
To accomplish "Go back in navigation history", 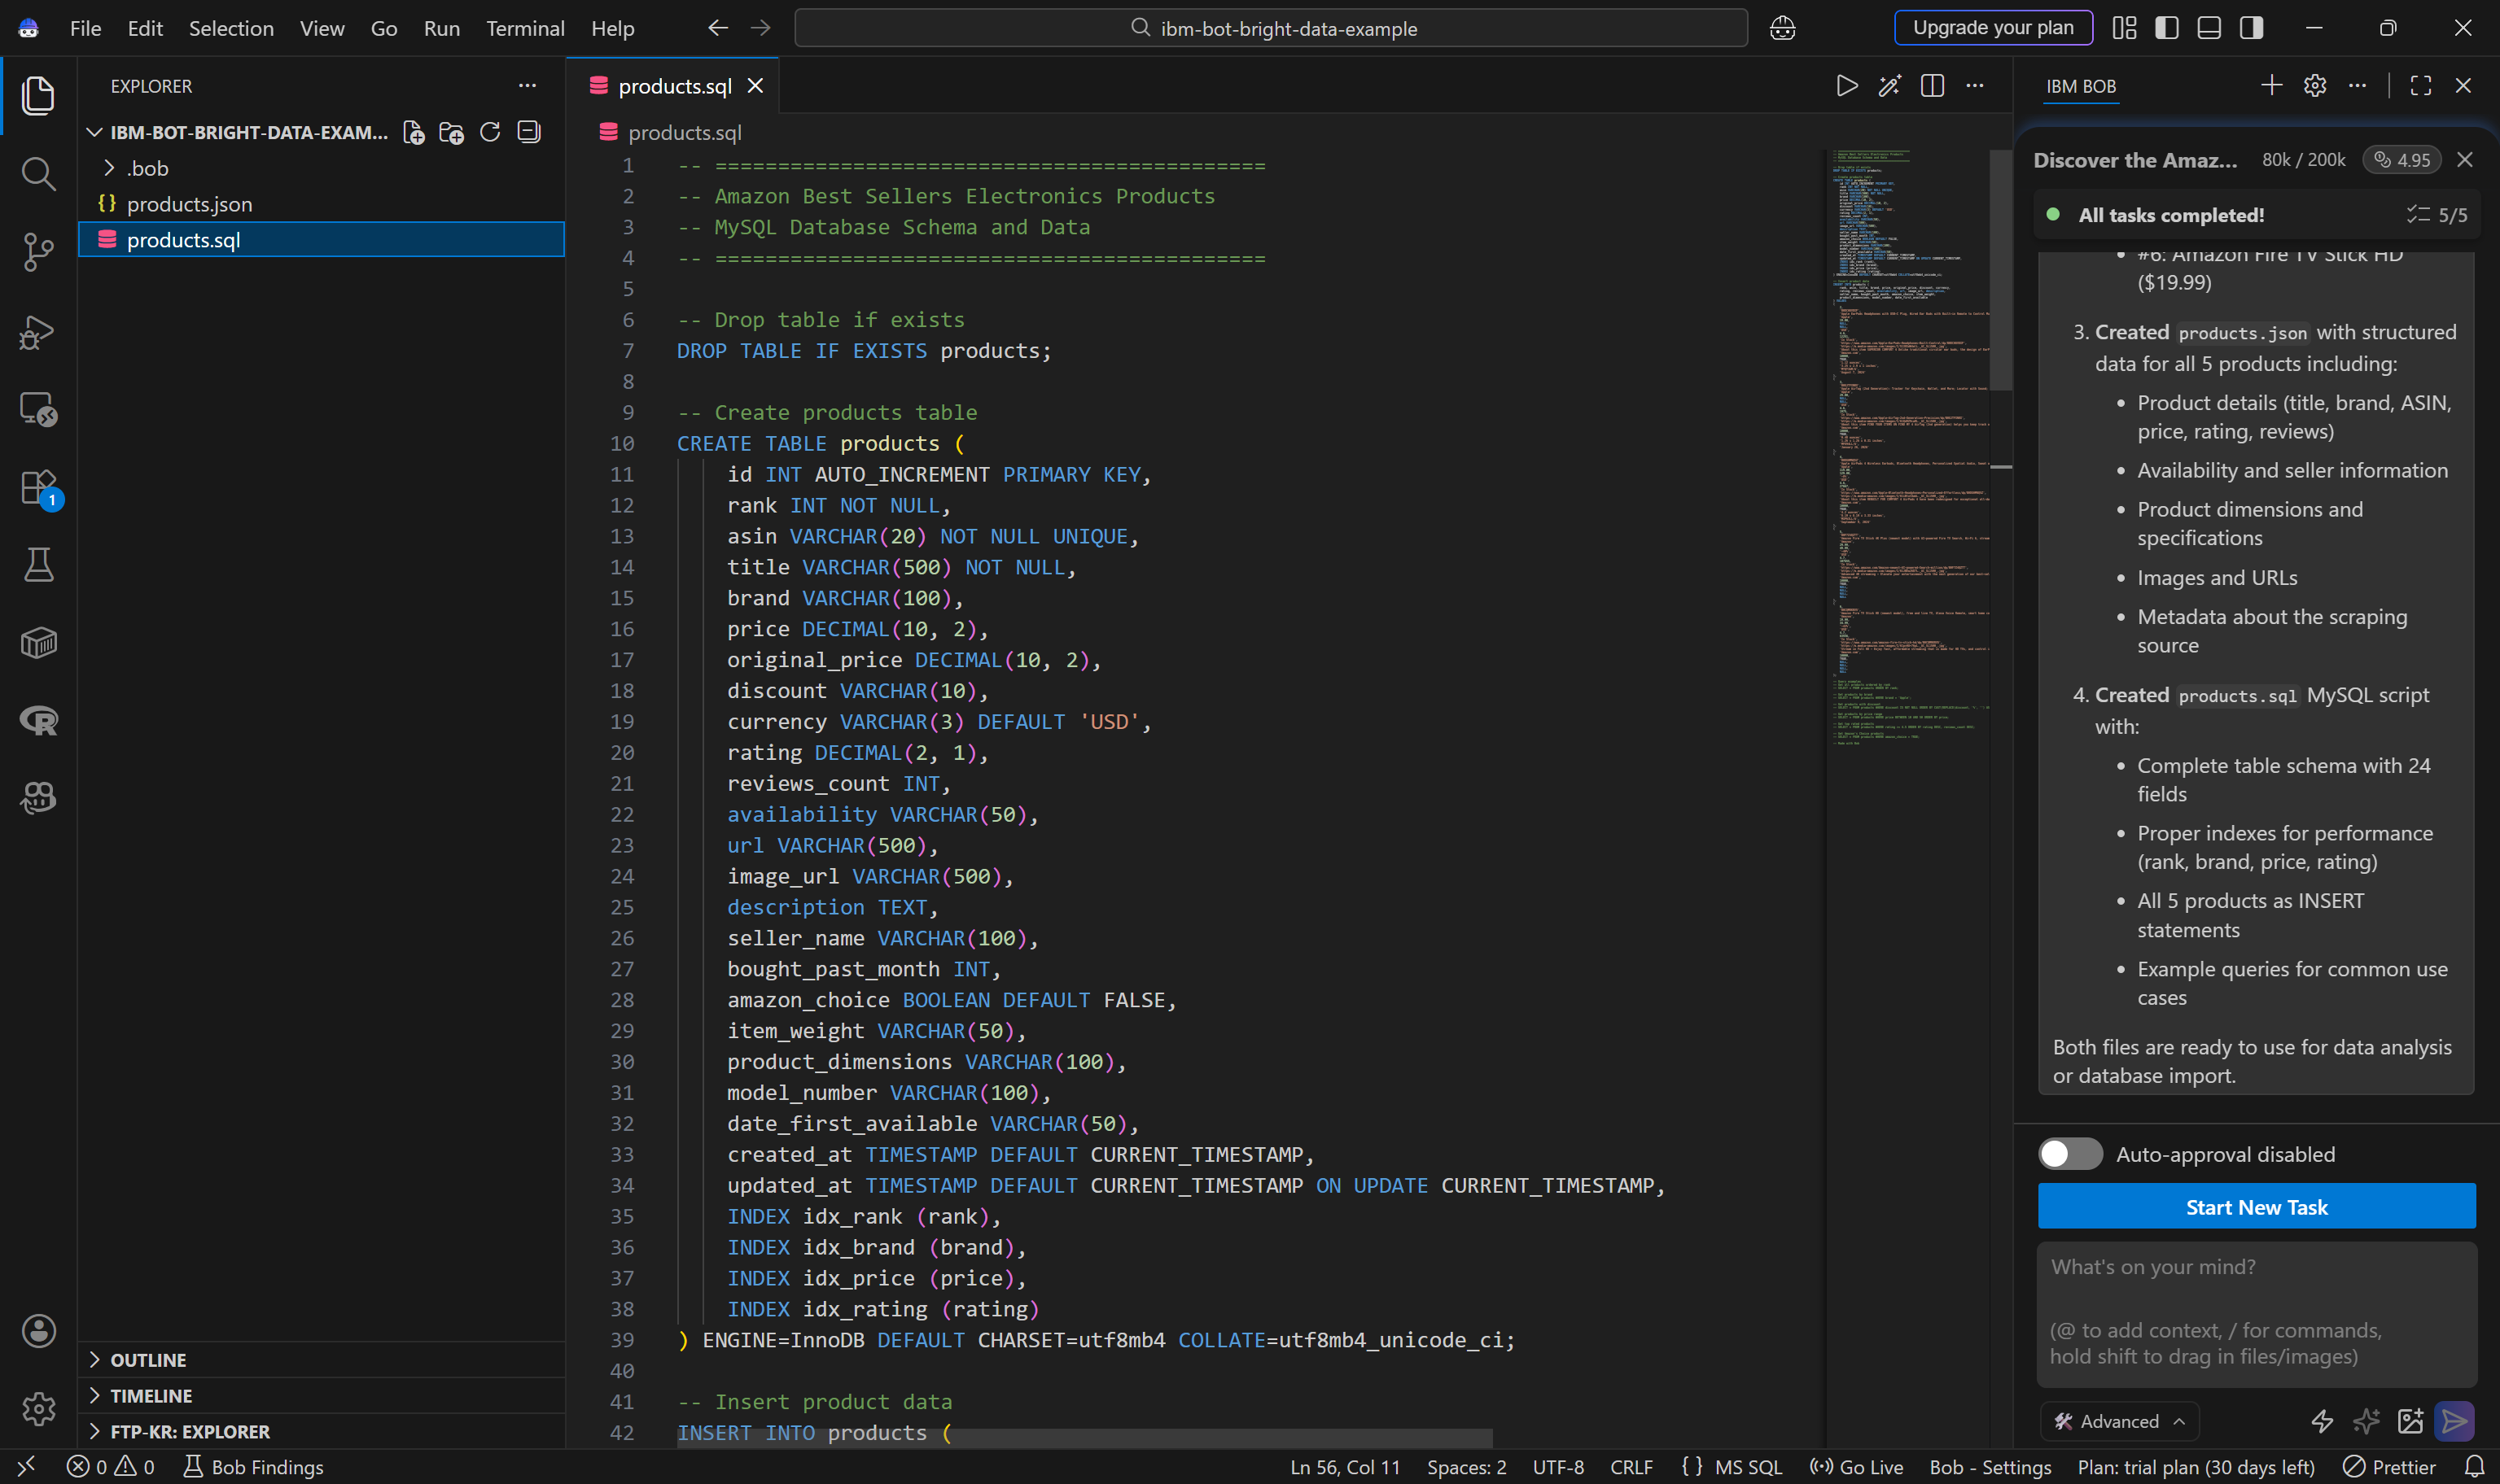I will (717, 28).
